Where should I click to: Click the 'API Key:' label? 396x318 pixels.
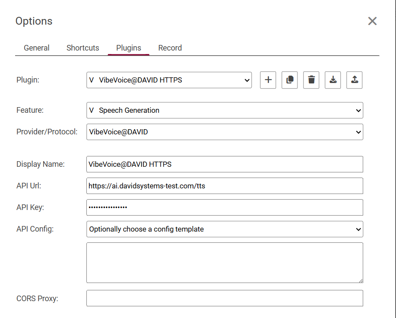click(30, 207)
